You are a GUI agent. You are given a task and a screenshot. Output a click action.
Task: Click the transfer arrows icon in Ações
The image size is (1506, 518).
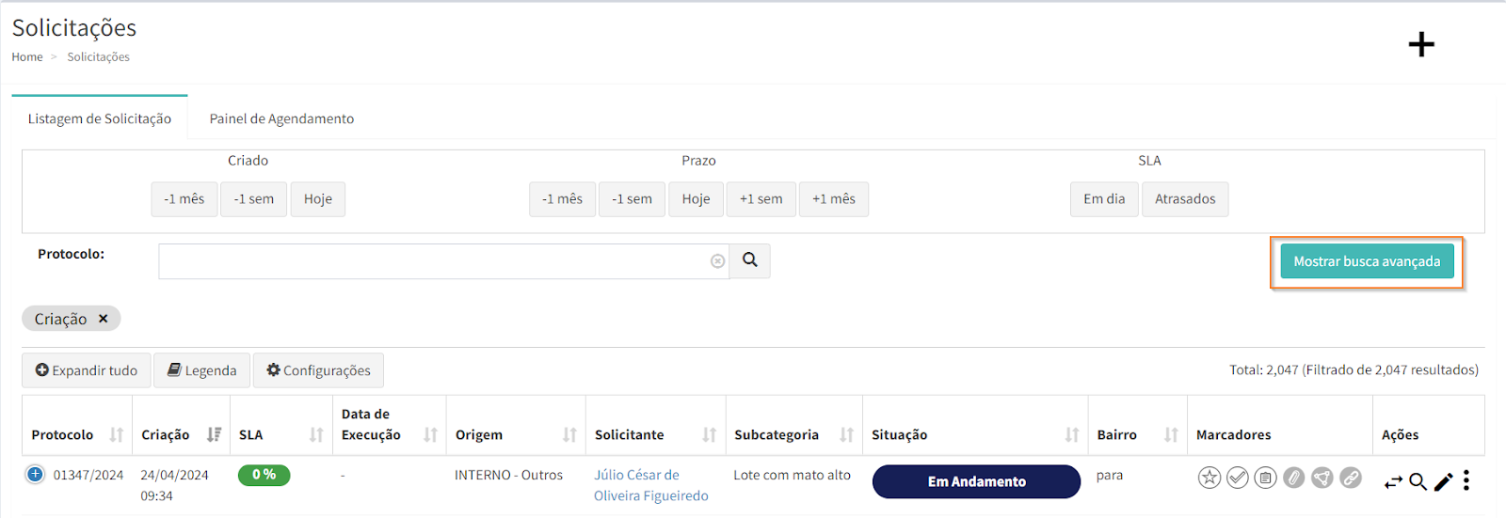click(x=1393, y=482)
